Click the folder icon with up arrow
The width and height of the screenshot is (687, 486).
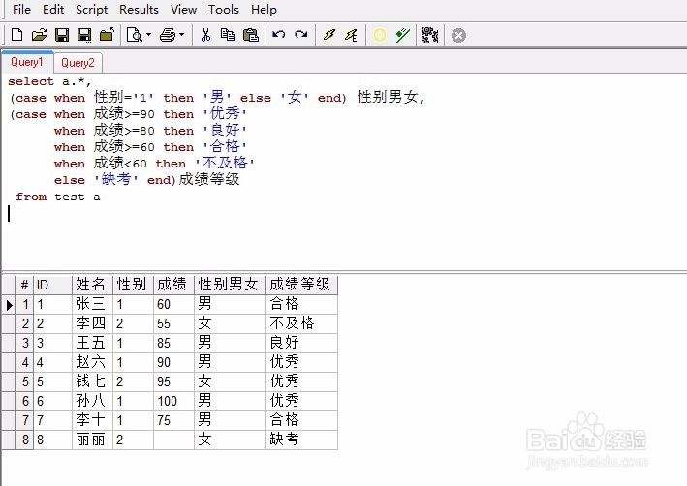[x=107, y=35]
